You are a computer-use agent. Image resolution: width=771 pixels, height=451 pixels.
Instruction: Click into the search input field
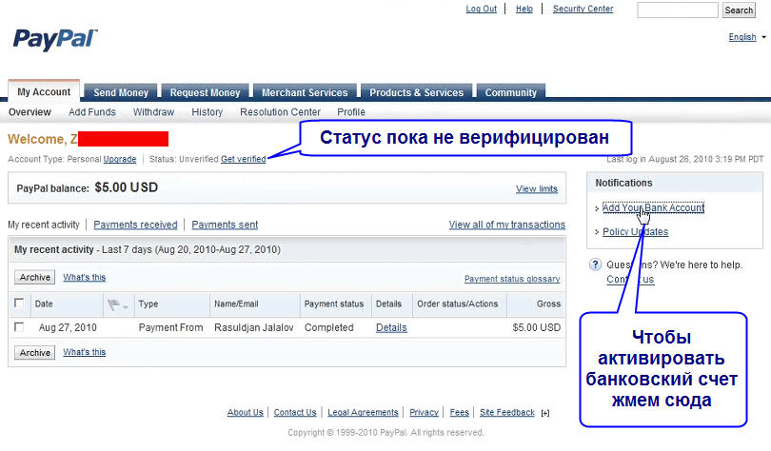coord(678,10)
